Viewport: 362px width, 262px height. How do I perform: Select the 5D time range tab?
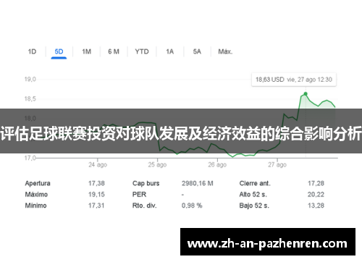[x=59, y=51]
